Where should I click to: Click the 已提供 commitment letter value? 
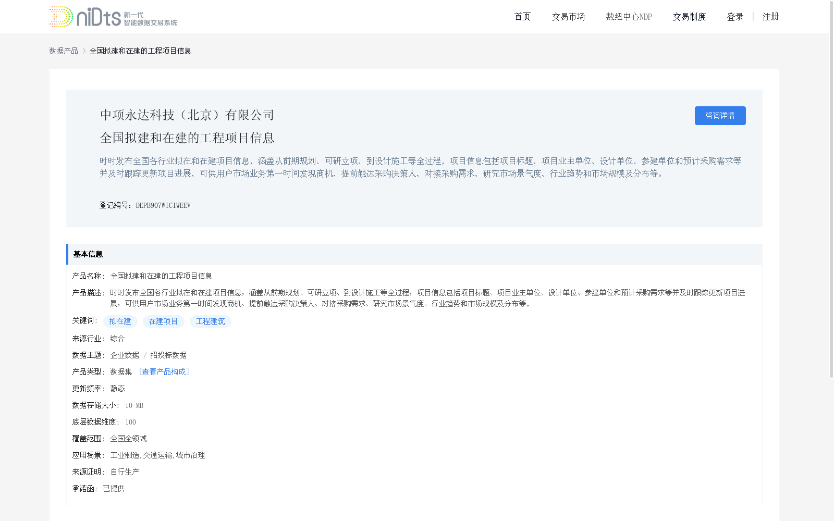(114, 488)
